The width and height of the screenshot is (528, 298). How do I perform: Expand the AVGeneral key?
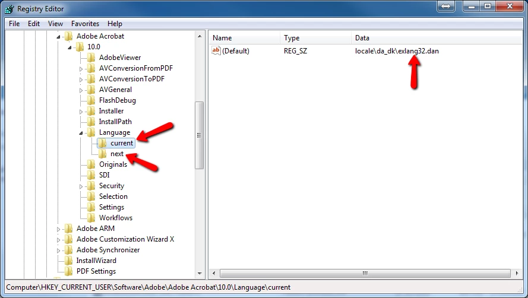point(81,90)
